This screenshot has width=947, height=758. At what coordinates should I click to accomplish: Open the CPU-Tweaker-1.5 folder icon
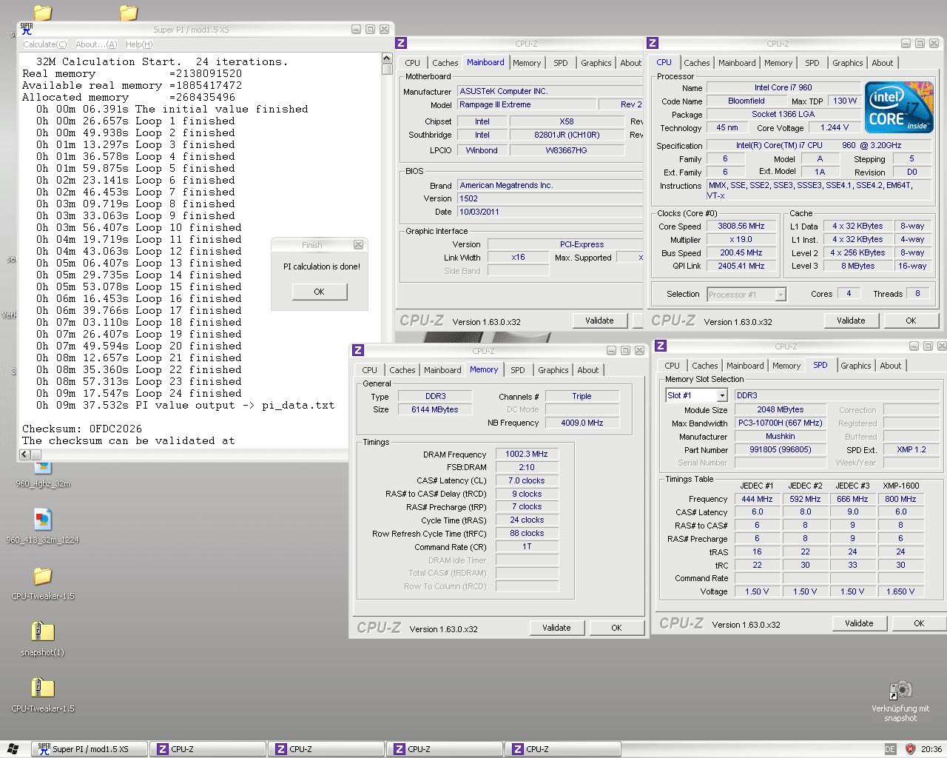pos(42,576)
